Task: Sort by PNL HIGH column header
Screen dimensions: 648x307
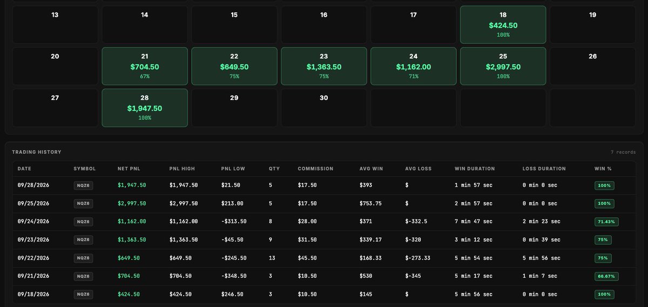Action: point(183,169)
